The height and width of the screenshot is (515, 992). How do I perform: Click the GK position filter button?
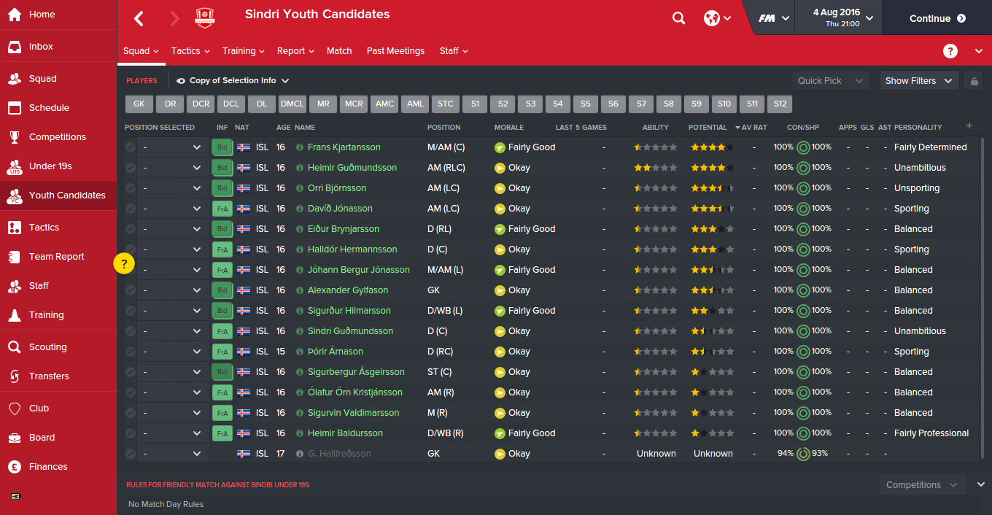point(139,104)
